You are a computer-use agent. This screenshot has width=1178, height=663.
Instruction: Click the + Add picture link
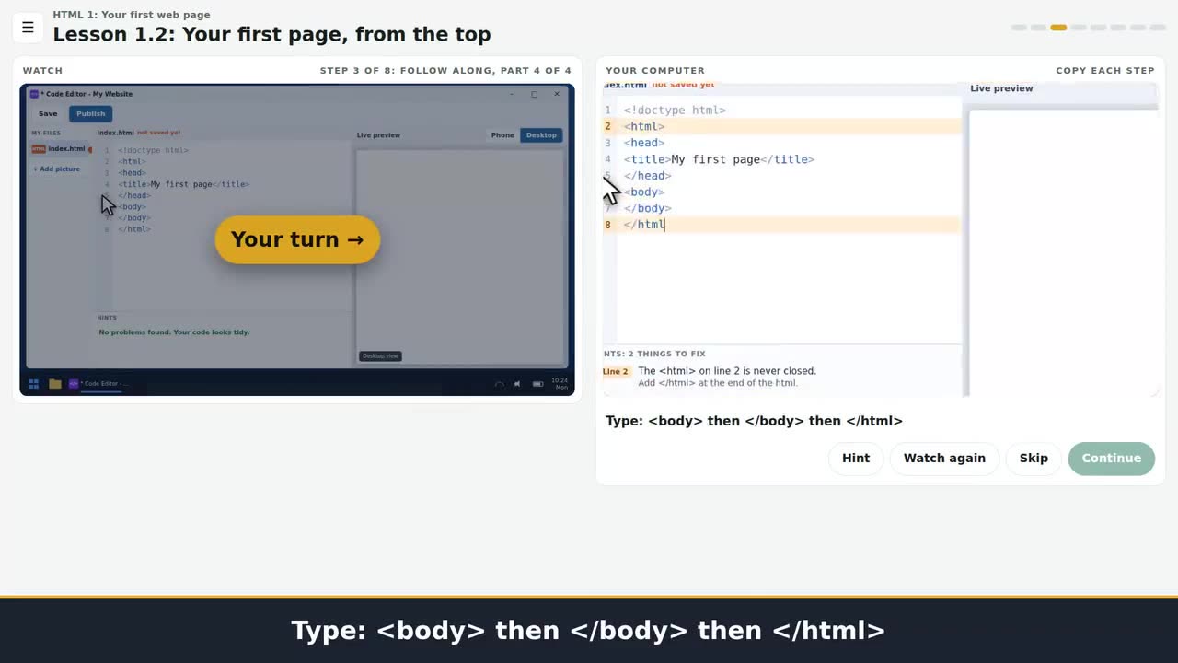coord(56,169)
